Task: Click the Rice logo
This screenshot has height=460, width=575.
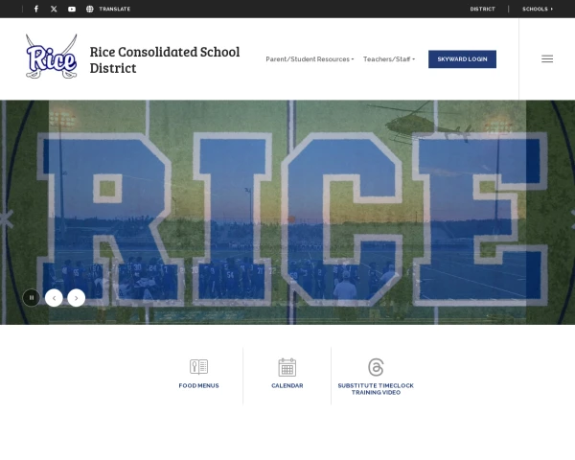Action: click(52, 57)
